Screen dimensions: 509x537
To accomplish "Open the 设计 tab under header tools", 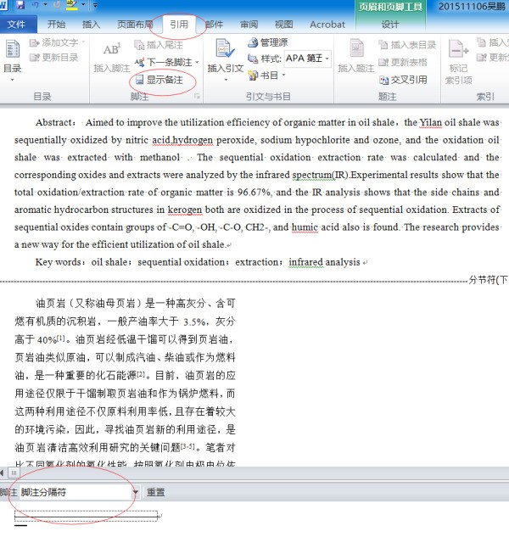I will click(390, 25).
